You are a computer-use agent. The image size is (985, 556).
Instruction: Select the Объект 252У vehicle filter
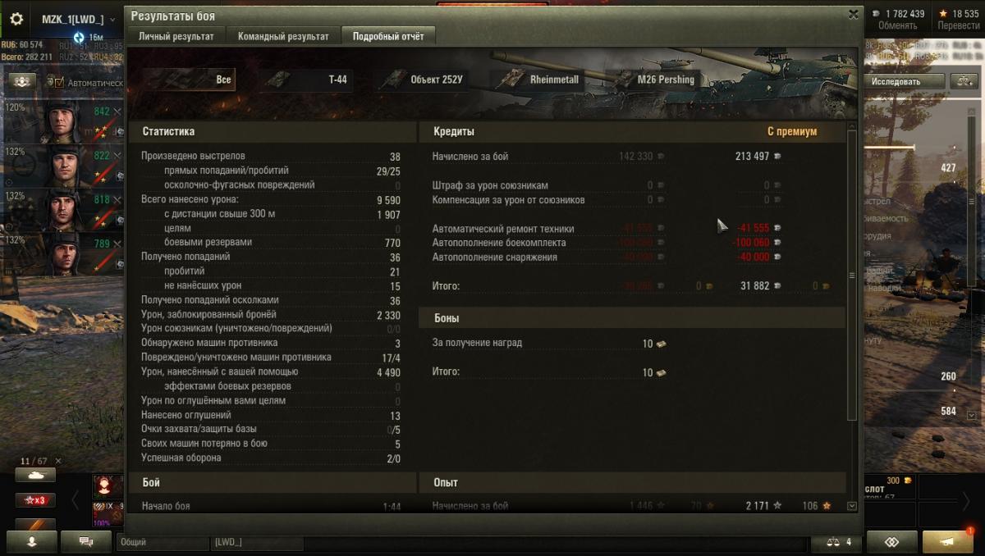(x=423, y=80)
